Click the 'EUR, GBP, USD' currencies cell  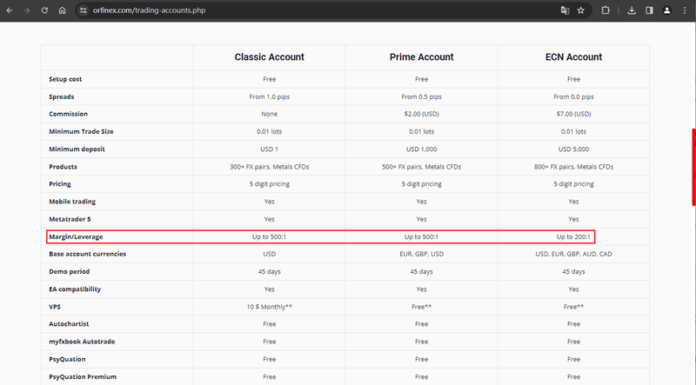(x=422, y=254)
